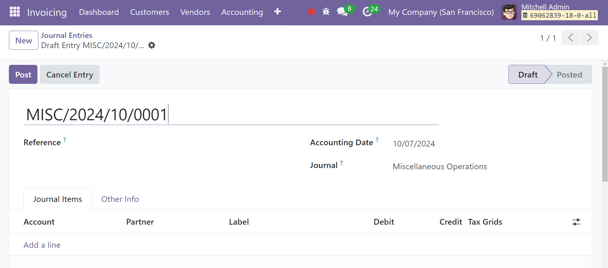Open Journal Entries breadcrumb link
608x268 pixels.
pos(67,35)
